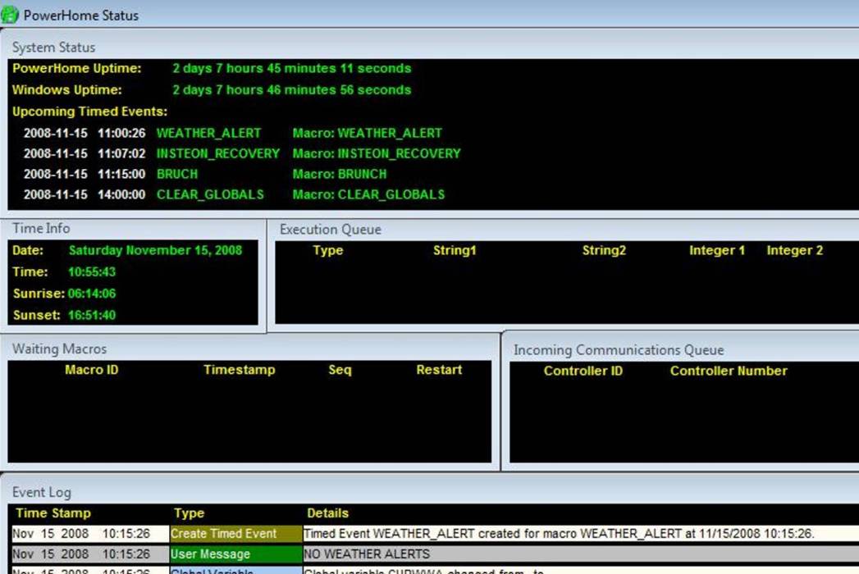This screenshot has height=574, width=859.
Task: Select the timestamp of the Create Timed Event row
Action: (x=81, y=534)
